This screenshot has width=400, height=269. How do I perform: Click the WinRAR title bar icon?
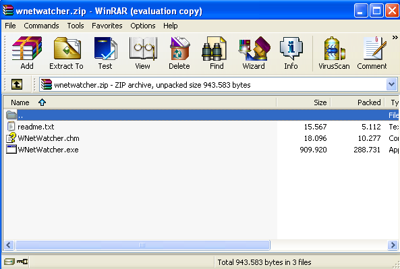coord(8,11)
